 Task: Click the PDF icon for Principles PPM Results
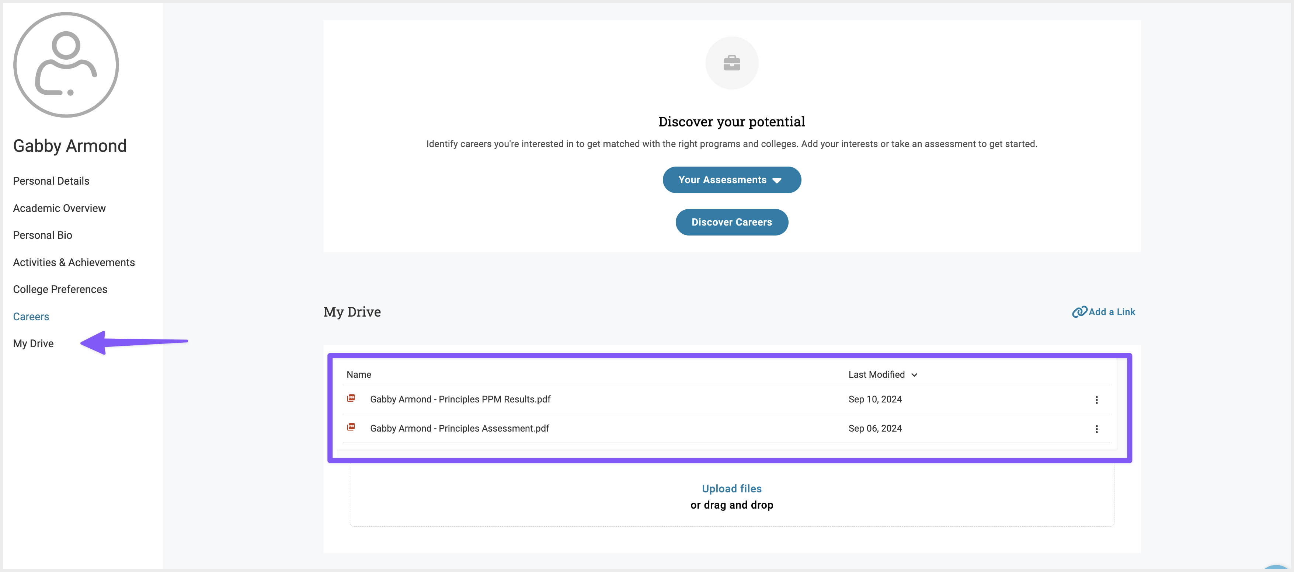point(351,398)
